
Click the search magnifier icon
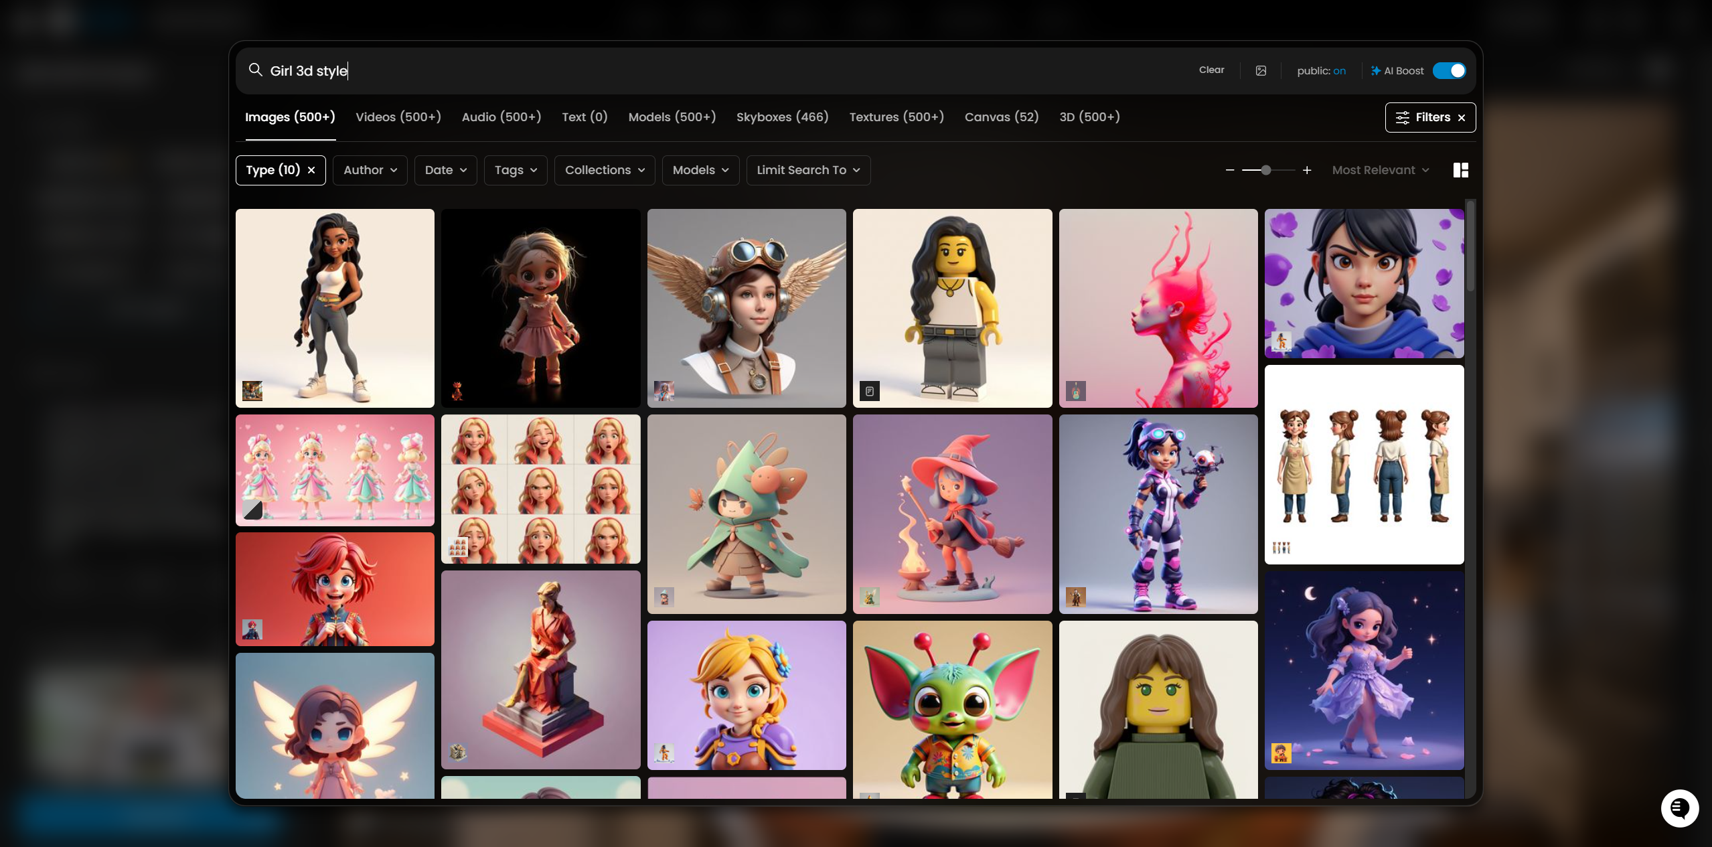255,70
